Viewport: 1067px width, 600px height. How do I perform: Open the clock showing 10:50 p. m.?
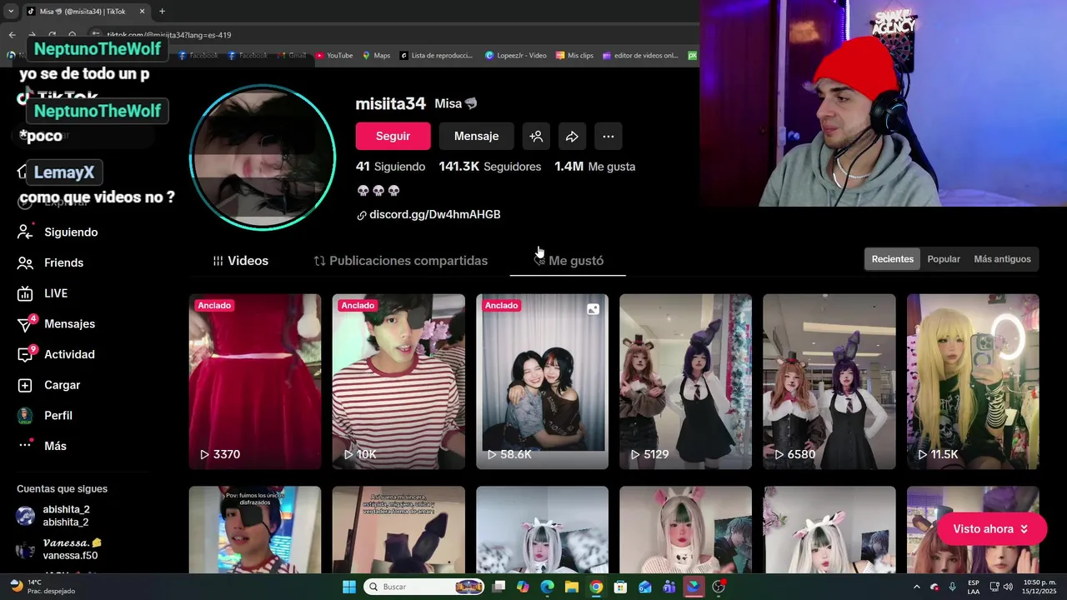[x=1039, y=587]
